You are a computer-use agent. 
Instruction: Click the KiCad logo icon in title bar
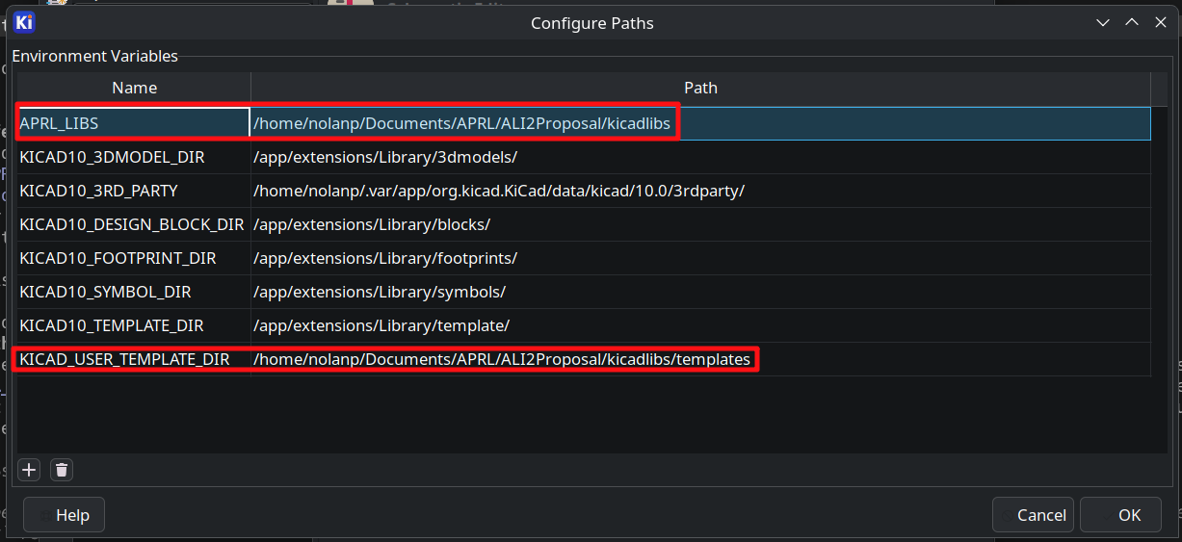[x=25, y=22]
